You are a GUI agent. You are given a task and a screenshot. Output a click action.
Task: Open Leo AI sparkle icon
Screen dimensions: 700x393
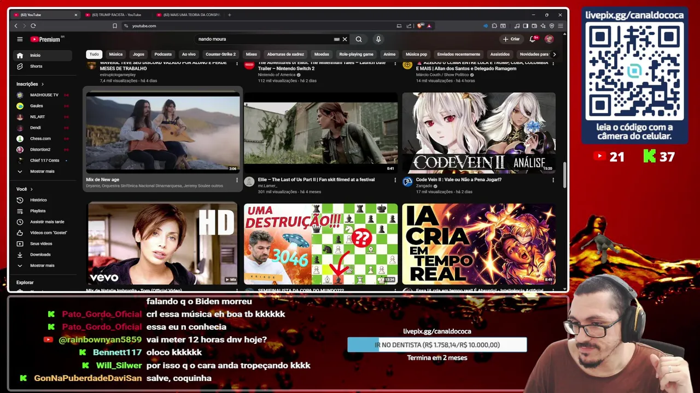click(542, 26)
